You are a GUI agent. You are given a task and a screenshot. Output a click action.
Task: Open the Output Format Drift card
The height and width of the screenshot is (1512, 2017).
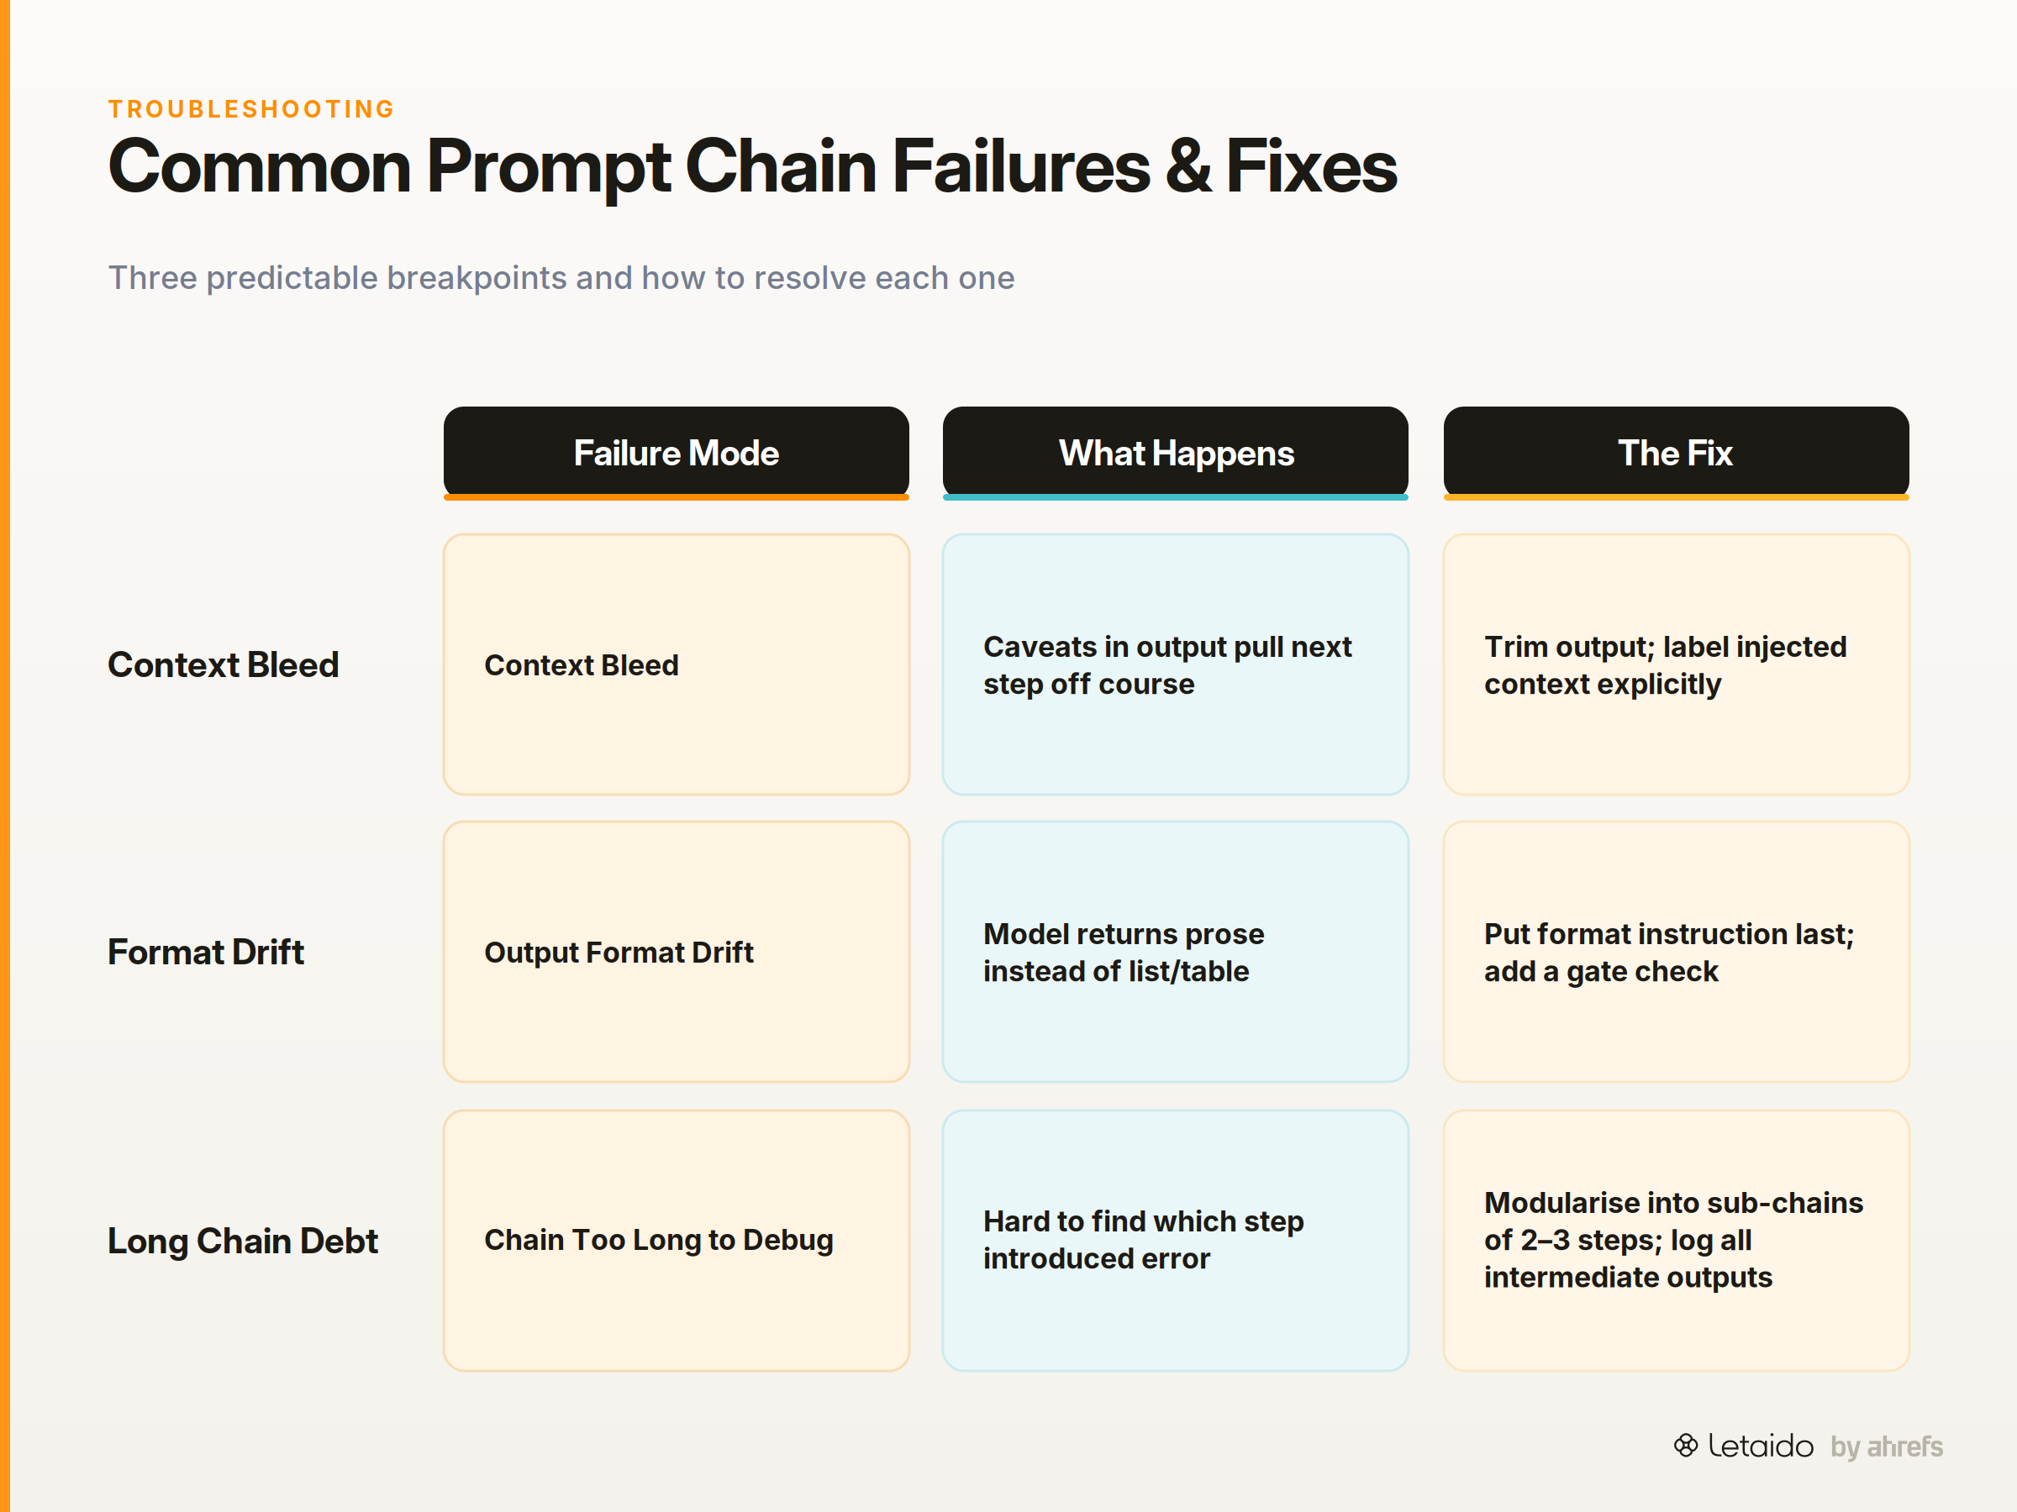[676, 952]
